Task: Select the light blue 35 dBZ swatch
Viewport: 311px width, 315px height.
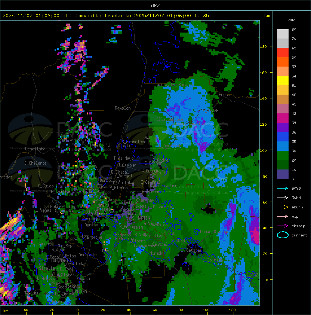Action: pos(283,146)
